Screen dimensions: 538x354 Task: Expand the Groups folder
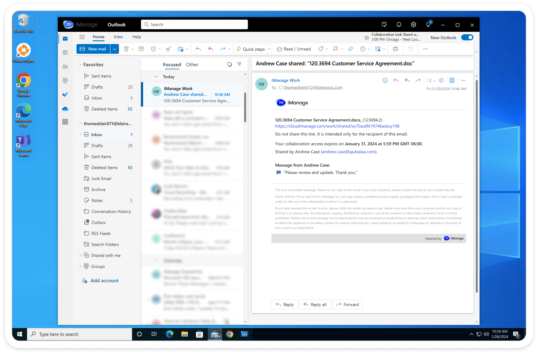tap(80, 266)
